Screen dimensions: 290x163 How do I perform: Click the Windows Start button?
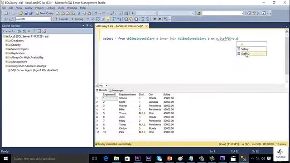coord(5,158)
